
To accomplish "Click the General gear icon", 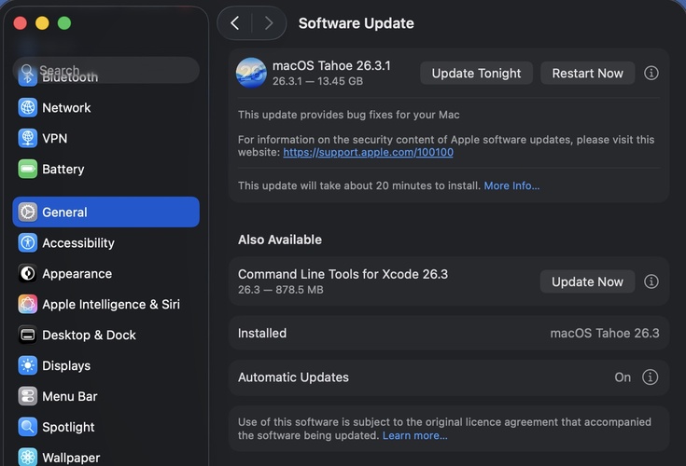I will point(28,212).
